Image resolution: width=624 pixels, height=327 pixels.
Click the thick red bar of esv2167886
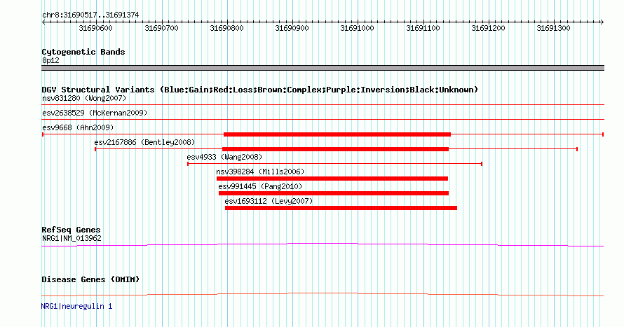(335, 149)
